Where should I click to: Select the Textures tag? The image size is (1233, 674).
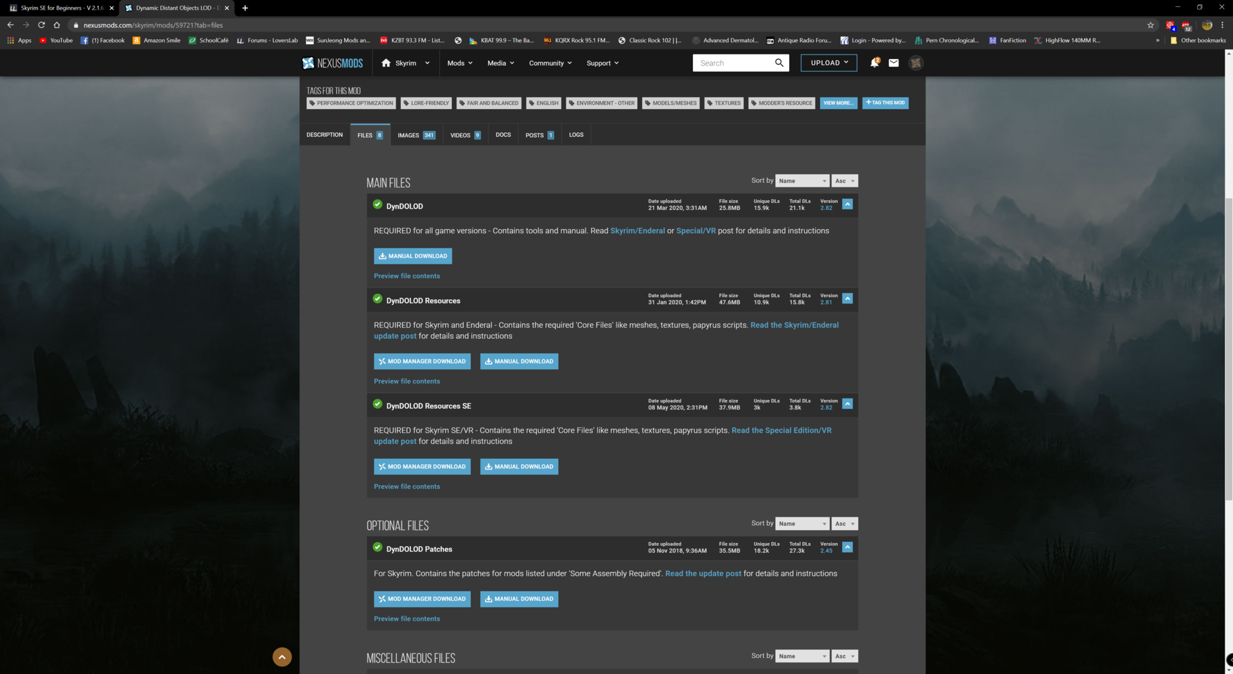tap(724, 103)
